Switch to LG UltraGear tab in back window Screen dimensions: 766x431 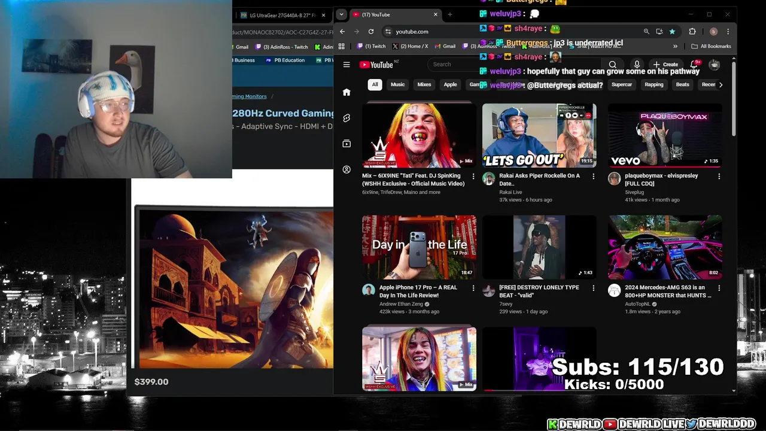[x=281, y=15]
